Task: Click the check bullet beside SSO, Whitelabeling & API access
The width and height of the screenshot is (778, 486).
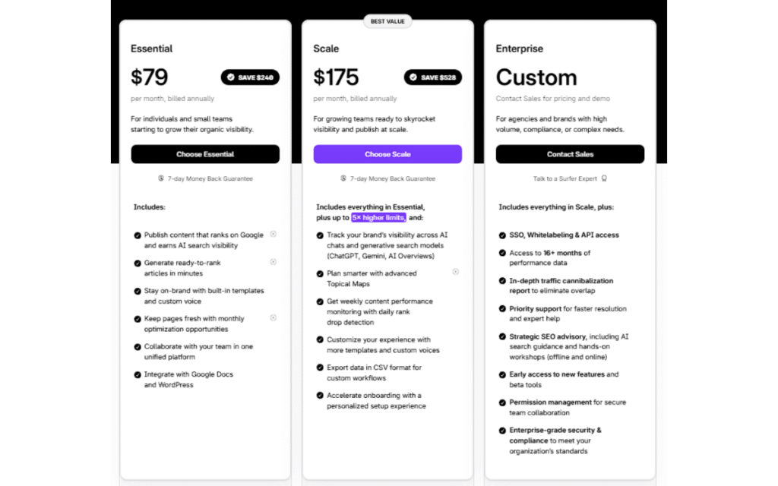Action: point(502,235)
